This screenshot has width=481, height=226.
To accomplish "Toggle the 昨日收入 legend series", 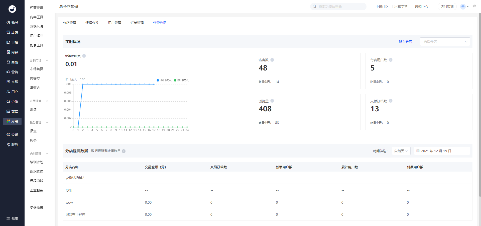I will pos(181,80).
